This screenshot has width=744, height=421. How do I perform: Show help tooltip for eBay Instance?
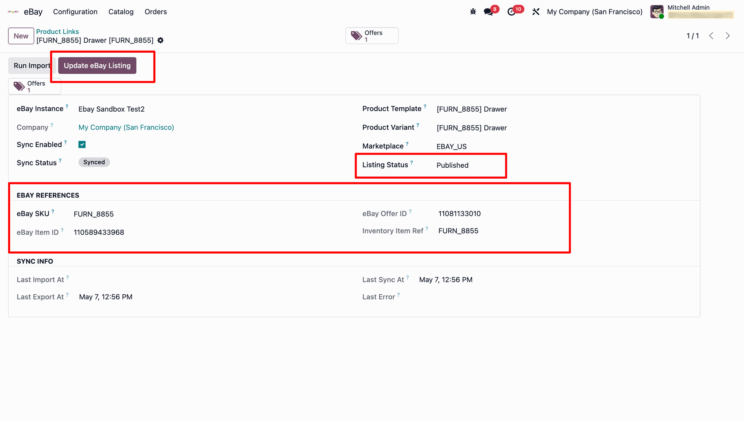coord(67,106)
